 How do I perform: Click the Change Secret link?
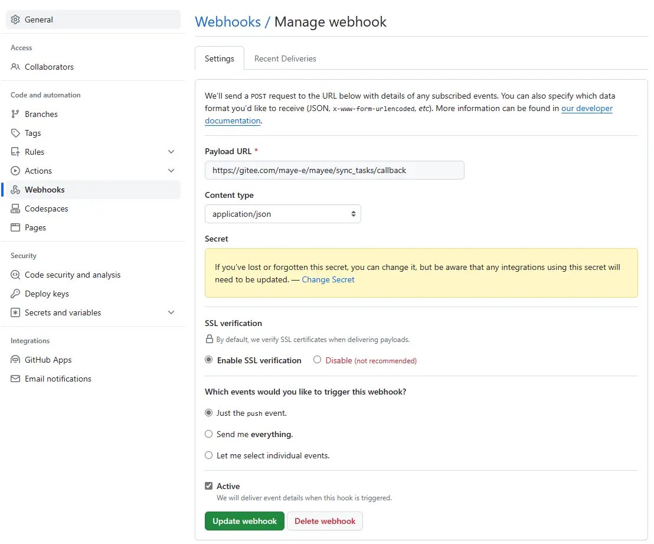click(328, 279)
